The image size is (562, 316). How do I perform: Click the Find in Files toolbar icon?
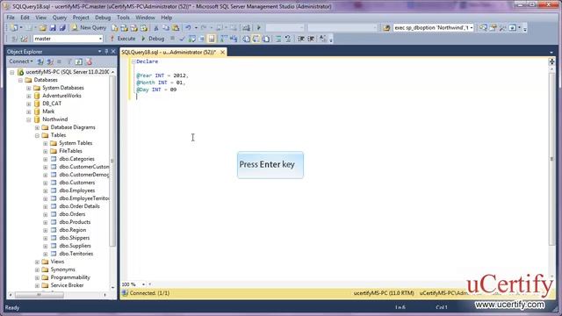point(386,28)
